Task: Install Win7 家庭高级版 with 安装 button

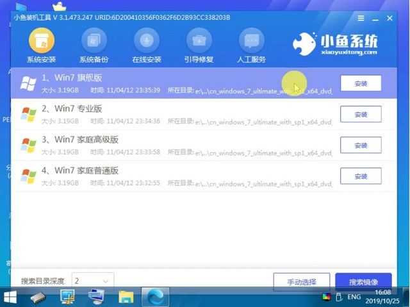Action: click(x=361, y=145)
